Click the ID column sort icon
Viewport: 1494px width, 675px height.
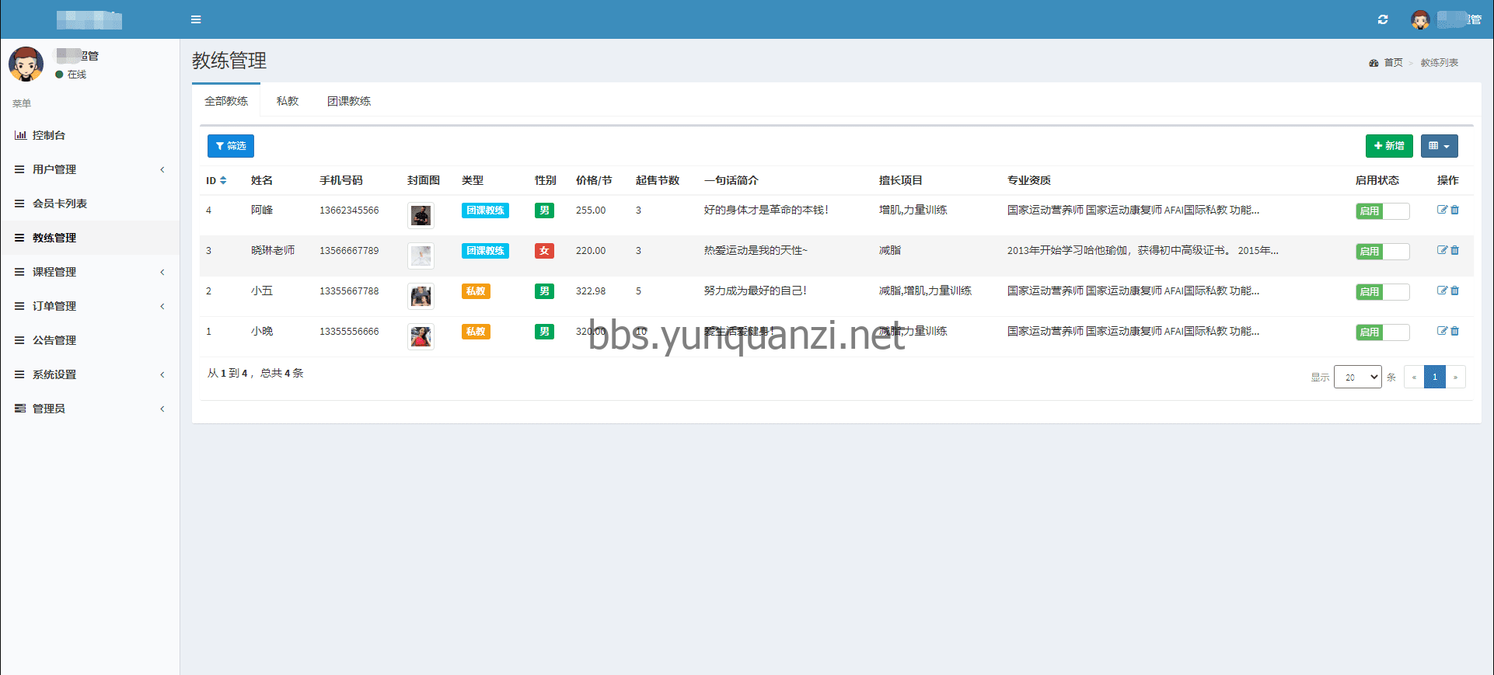(223, 180)
